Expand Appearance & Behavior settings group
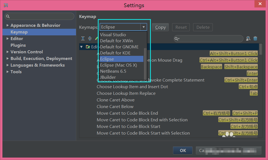The height and width of the screenshot is (160, 268). [x=7, y=25]
